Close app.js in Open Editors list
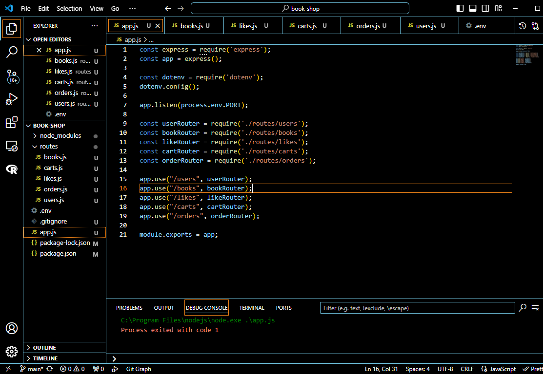This screenshot has width=543, height=374. (39, 50)
